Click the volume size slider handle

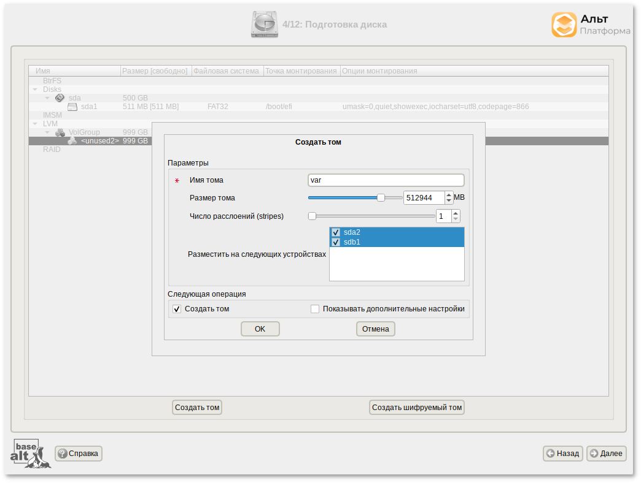(381, 197)
